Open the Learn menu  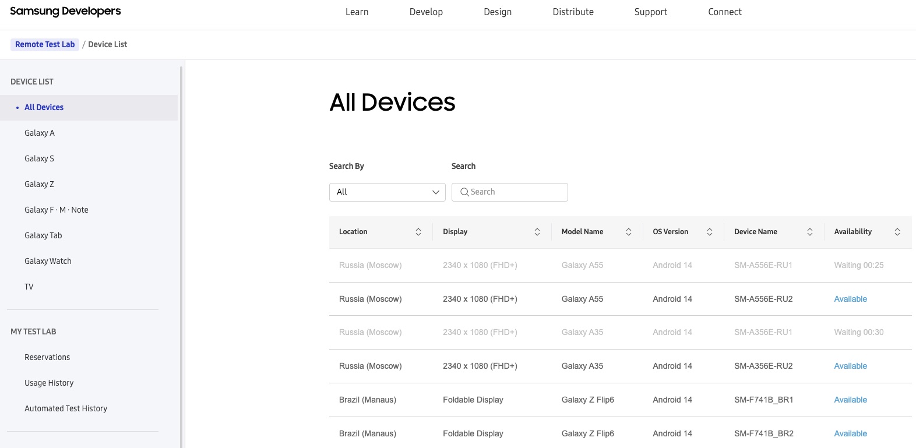[x=357, y=12]
